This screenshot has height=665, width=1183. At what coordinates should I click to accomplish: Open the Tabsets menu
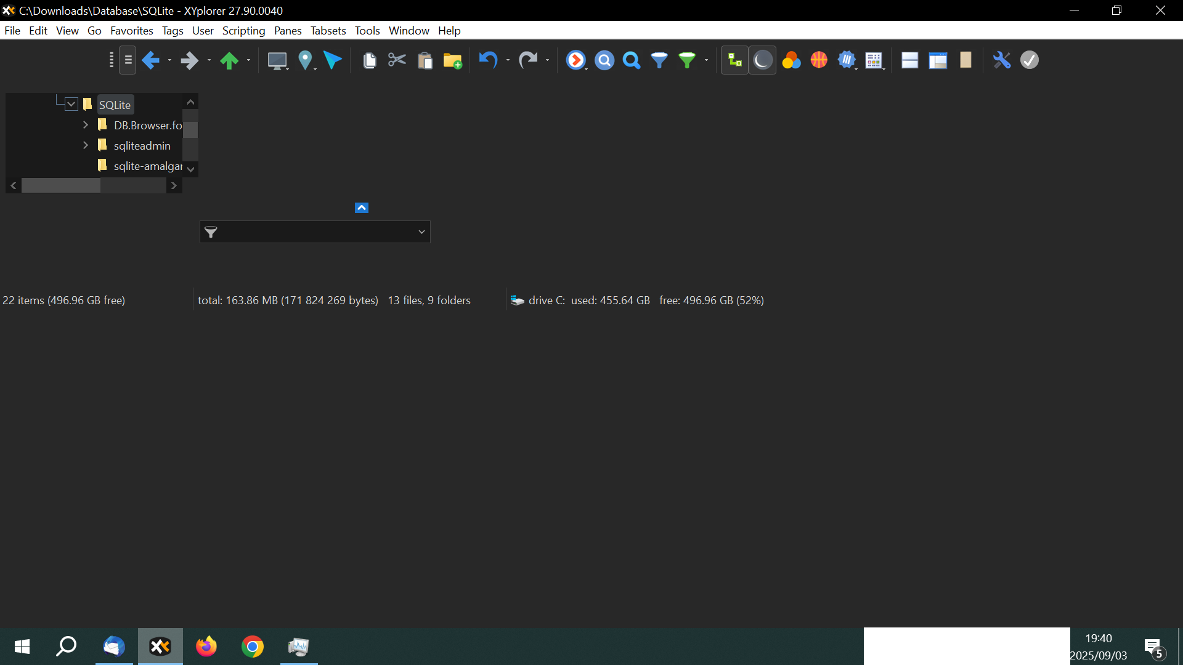pyautogui.click(x=328, y=30)
